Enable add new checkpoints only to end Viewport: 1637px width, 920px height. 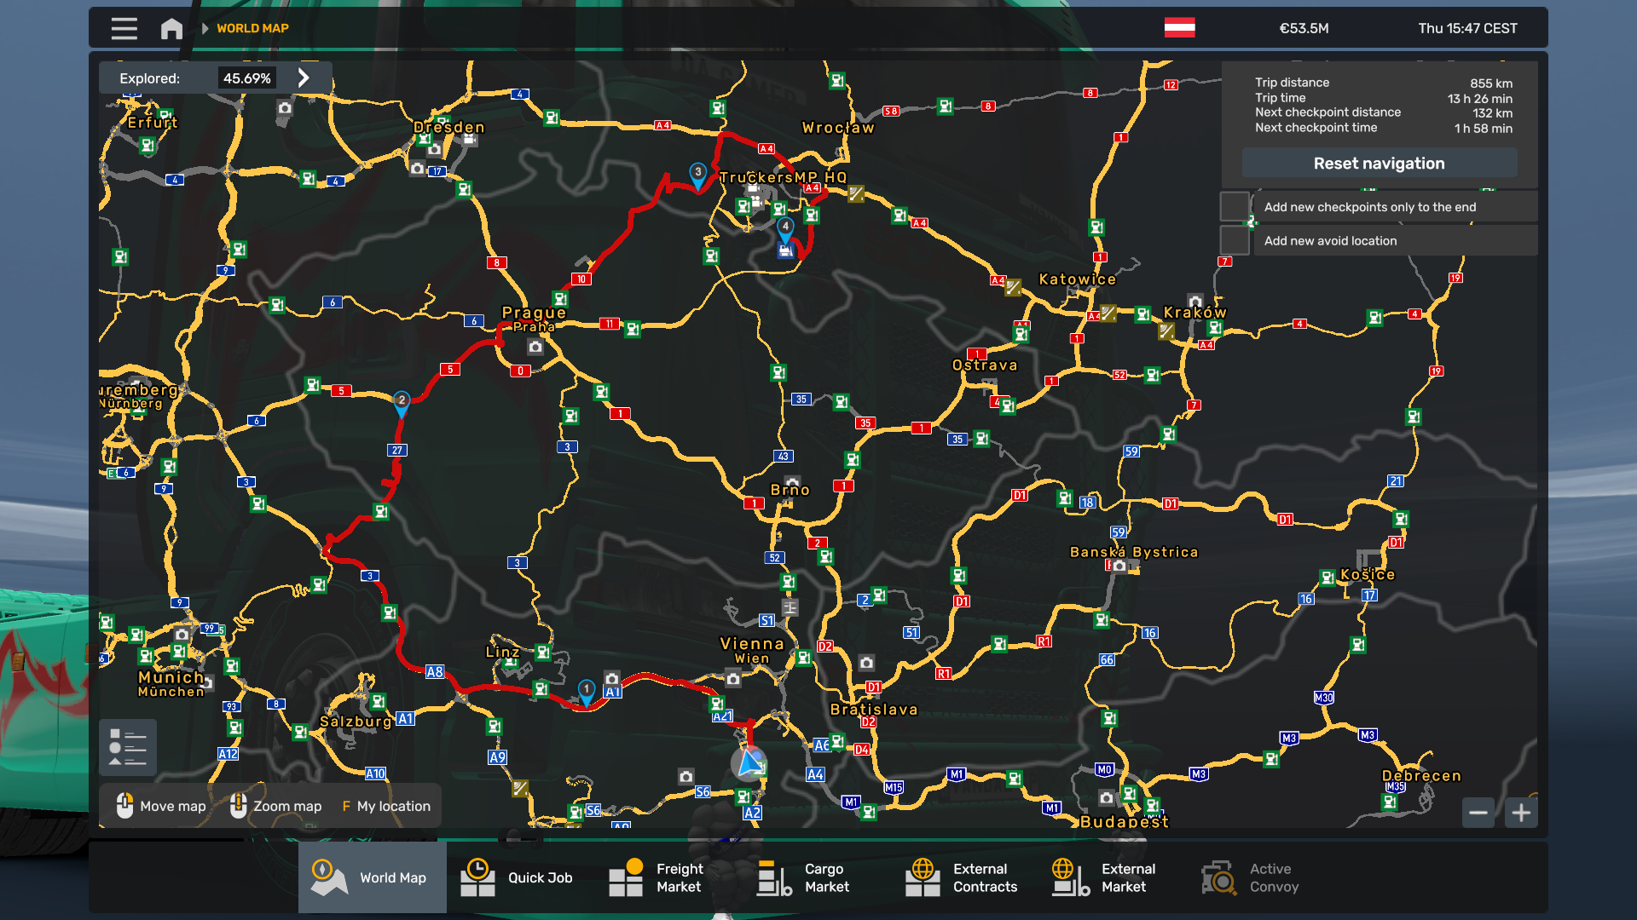1234,207
